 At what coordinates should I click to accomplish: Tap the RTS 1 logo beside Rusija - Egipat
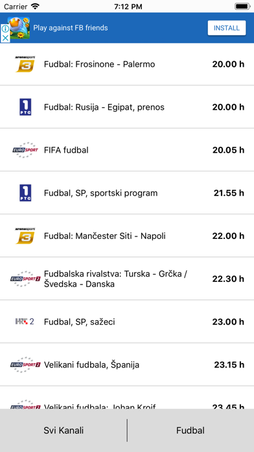(25, 107)
